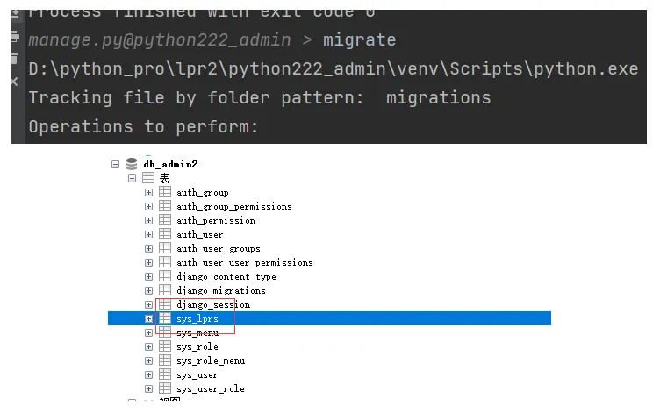This screenshot has width=653, height=420.
Task: Expand the sys_role_menu table node
Action: (149, 360)
